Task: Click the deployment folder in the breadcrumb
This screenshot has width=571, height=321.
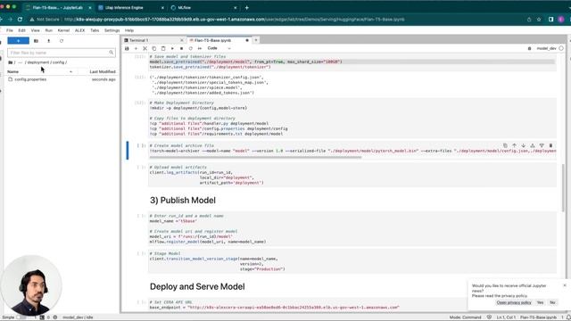Action: click(38, 62)
